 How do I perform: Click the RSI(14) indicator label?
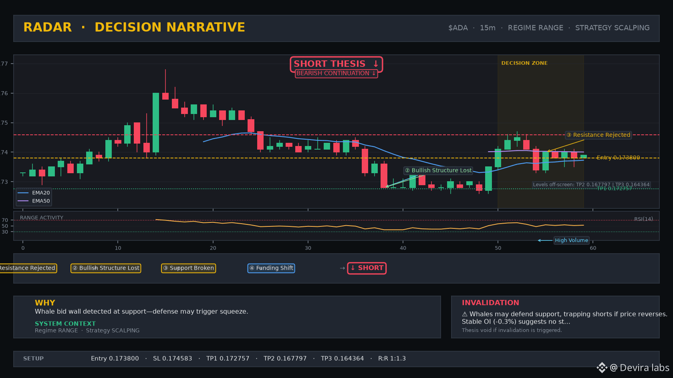[x=643, y=219]
